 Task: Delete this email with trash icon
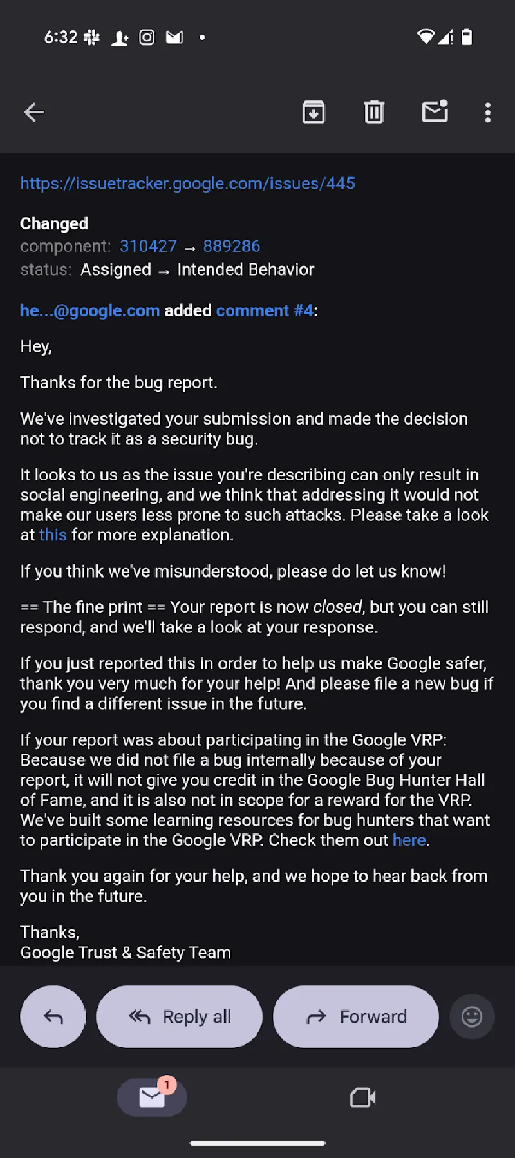374,113
